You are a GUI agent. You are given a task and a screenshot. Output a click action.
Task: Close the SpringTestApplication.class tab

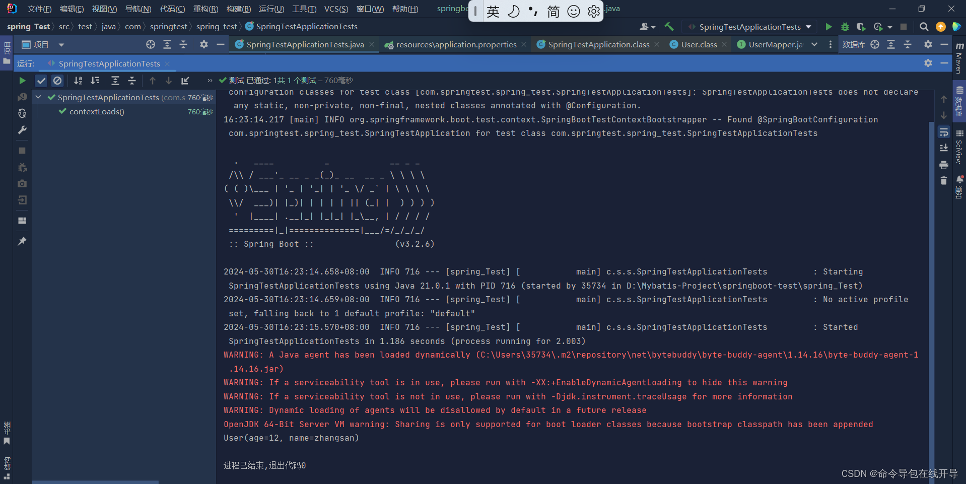tap(657, 44)
